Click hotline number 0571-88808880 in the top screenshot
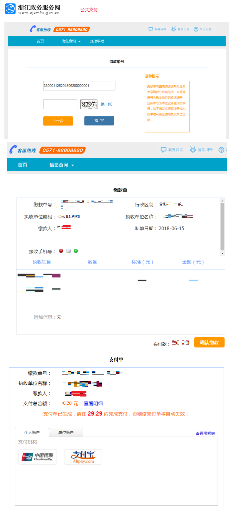Viewport: 233px width, 509px height. tap(71, 30)
